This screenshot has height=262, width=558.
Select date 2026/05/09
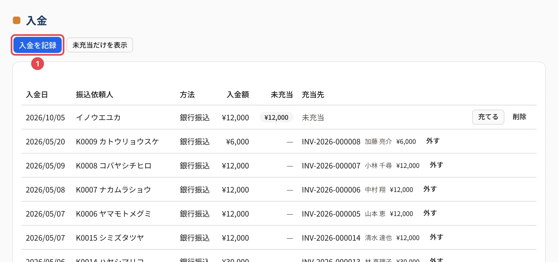[45, 166]
